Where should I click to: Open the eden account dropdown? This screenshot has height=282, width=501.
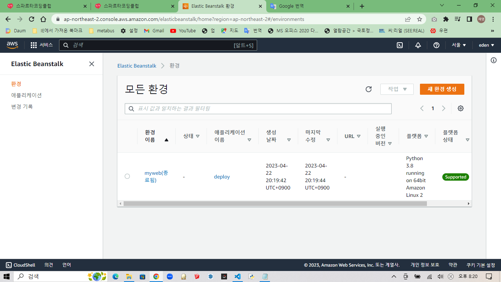tap(487, 45)
